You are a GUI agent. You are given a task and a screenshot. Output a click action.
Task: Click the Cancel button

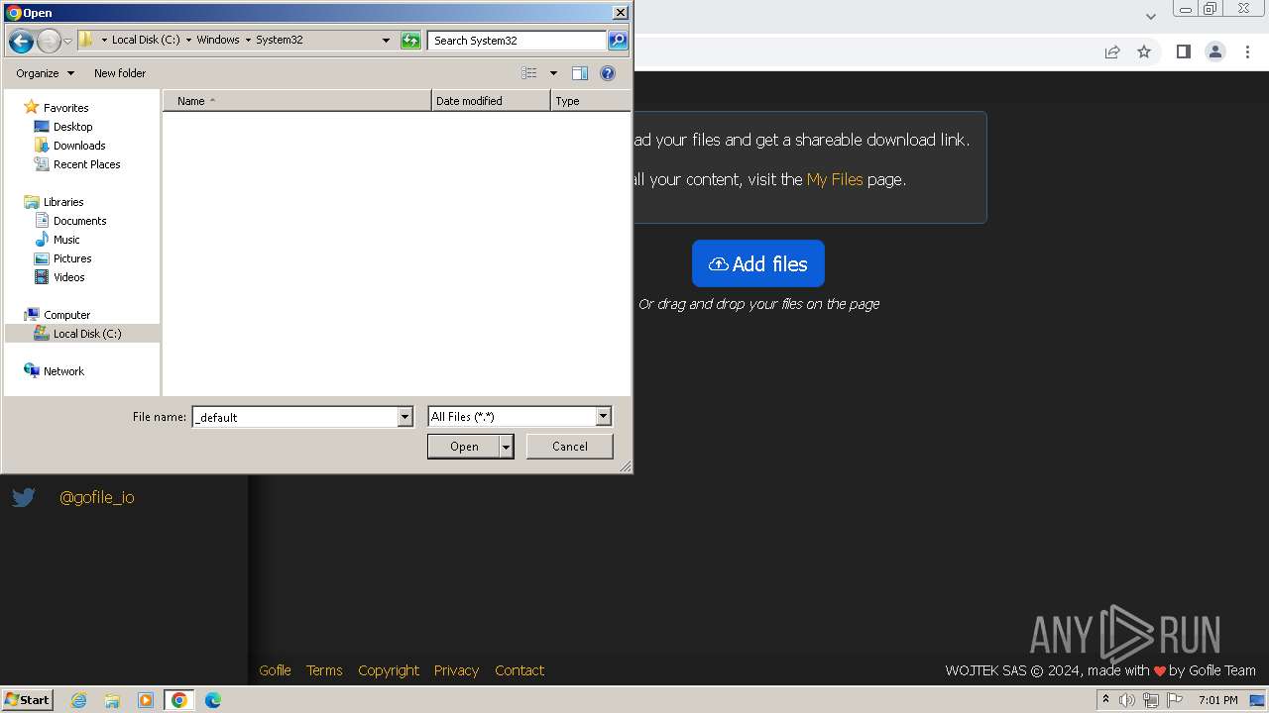tap(569, 447)
